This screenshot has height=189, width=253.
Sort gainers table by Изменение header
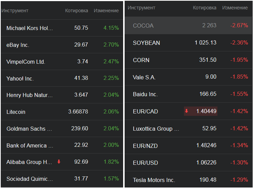[x=106, y=10]
